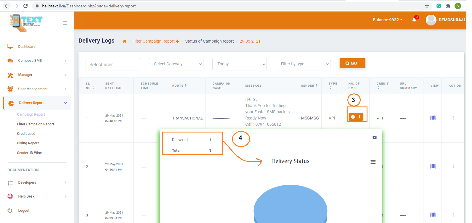This screenshot has height=223, width=472.
Task: Open the Filter by type dropdown
Action: click(x=303, y=64)
